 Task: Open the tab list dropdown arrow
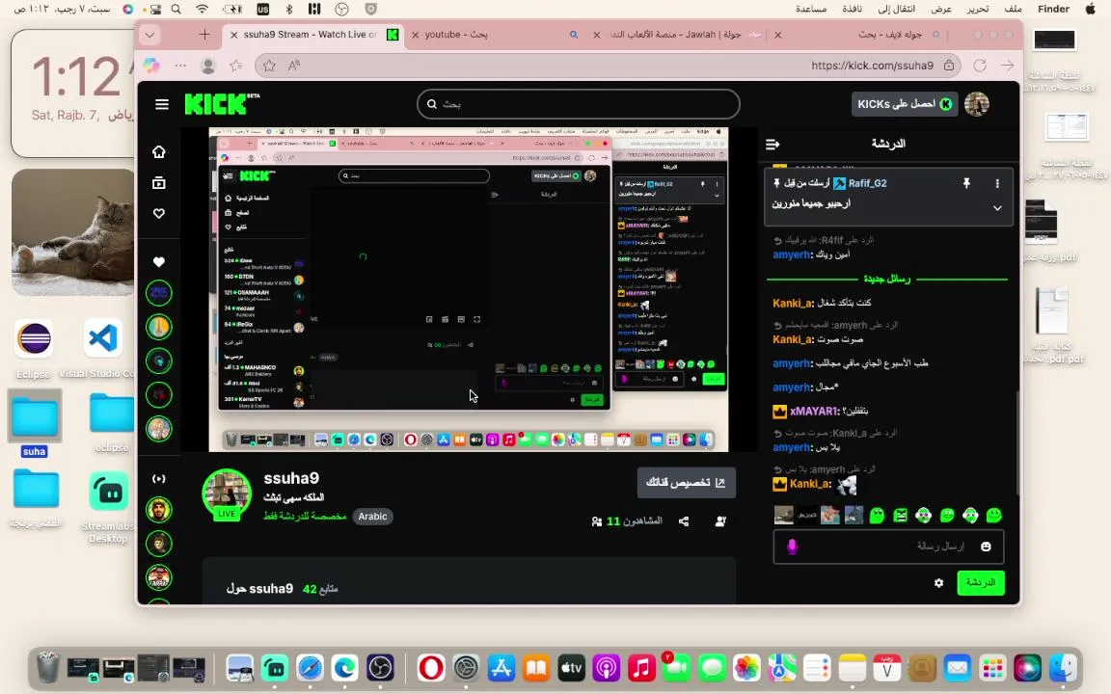click(149, 35)
